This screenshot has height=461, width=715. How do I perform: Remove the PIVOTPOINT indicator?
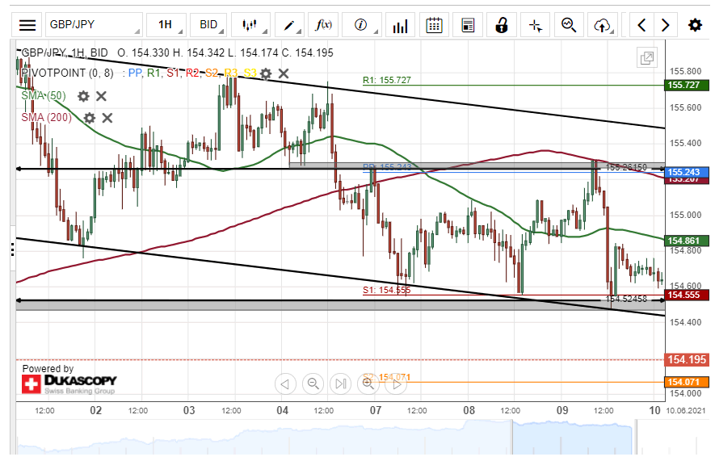tap(284, 73)
